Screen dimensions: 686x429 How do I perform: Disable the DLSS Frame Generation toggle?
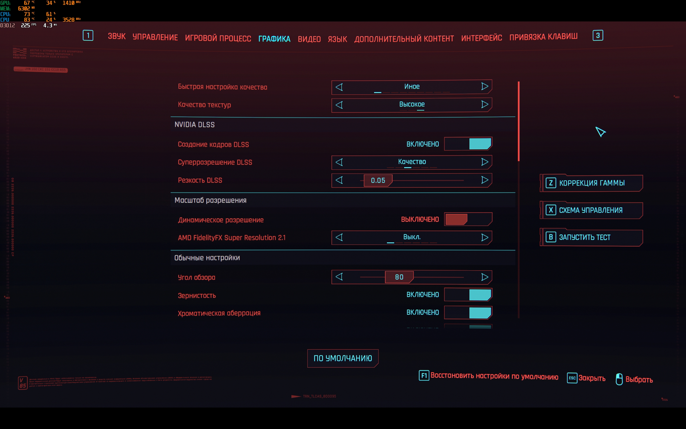(468, 144)
